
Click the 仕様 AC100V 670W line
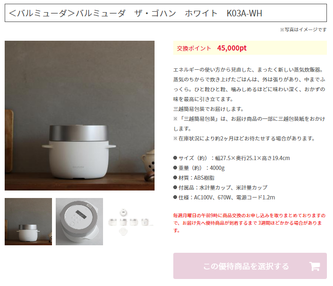tap(224, 198)
